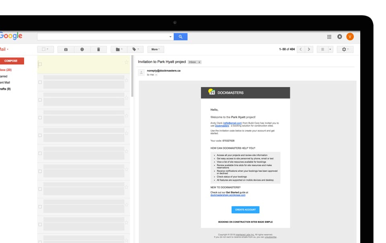Click the sender avatar beside noreply@dockmasters.ca
Image resolution: width=386 pixels, height=243 pixels.
(x=141, y=73)
